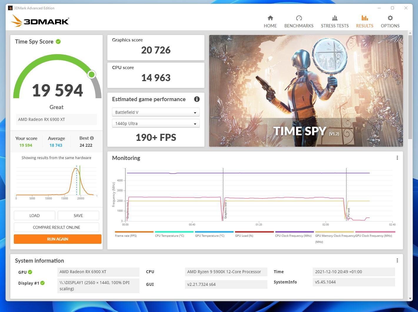Switch to the BENCHMARKS tab label
This screenshot has width=418, height=312.
point(299,26)
